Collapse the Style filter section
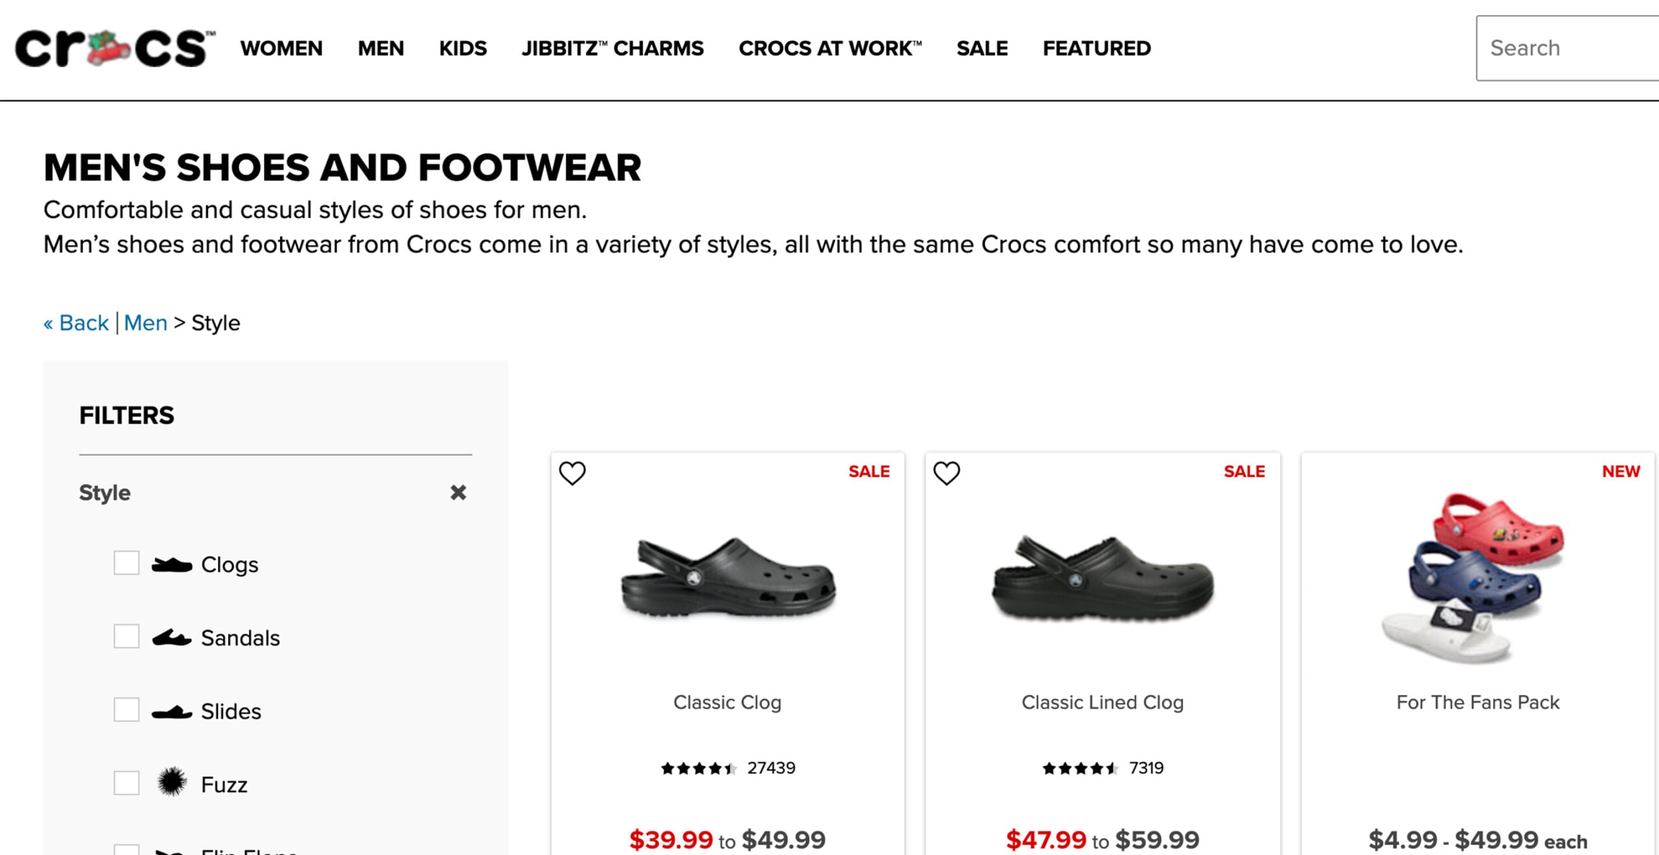This screenshot has height=855, width=1659. coord(104,492)
